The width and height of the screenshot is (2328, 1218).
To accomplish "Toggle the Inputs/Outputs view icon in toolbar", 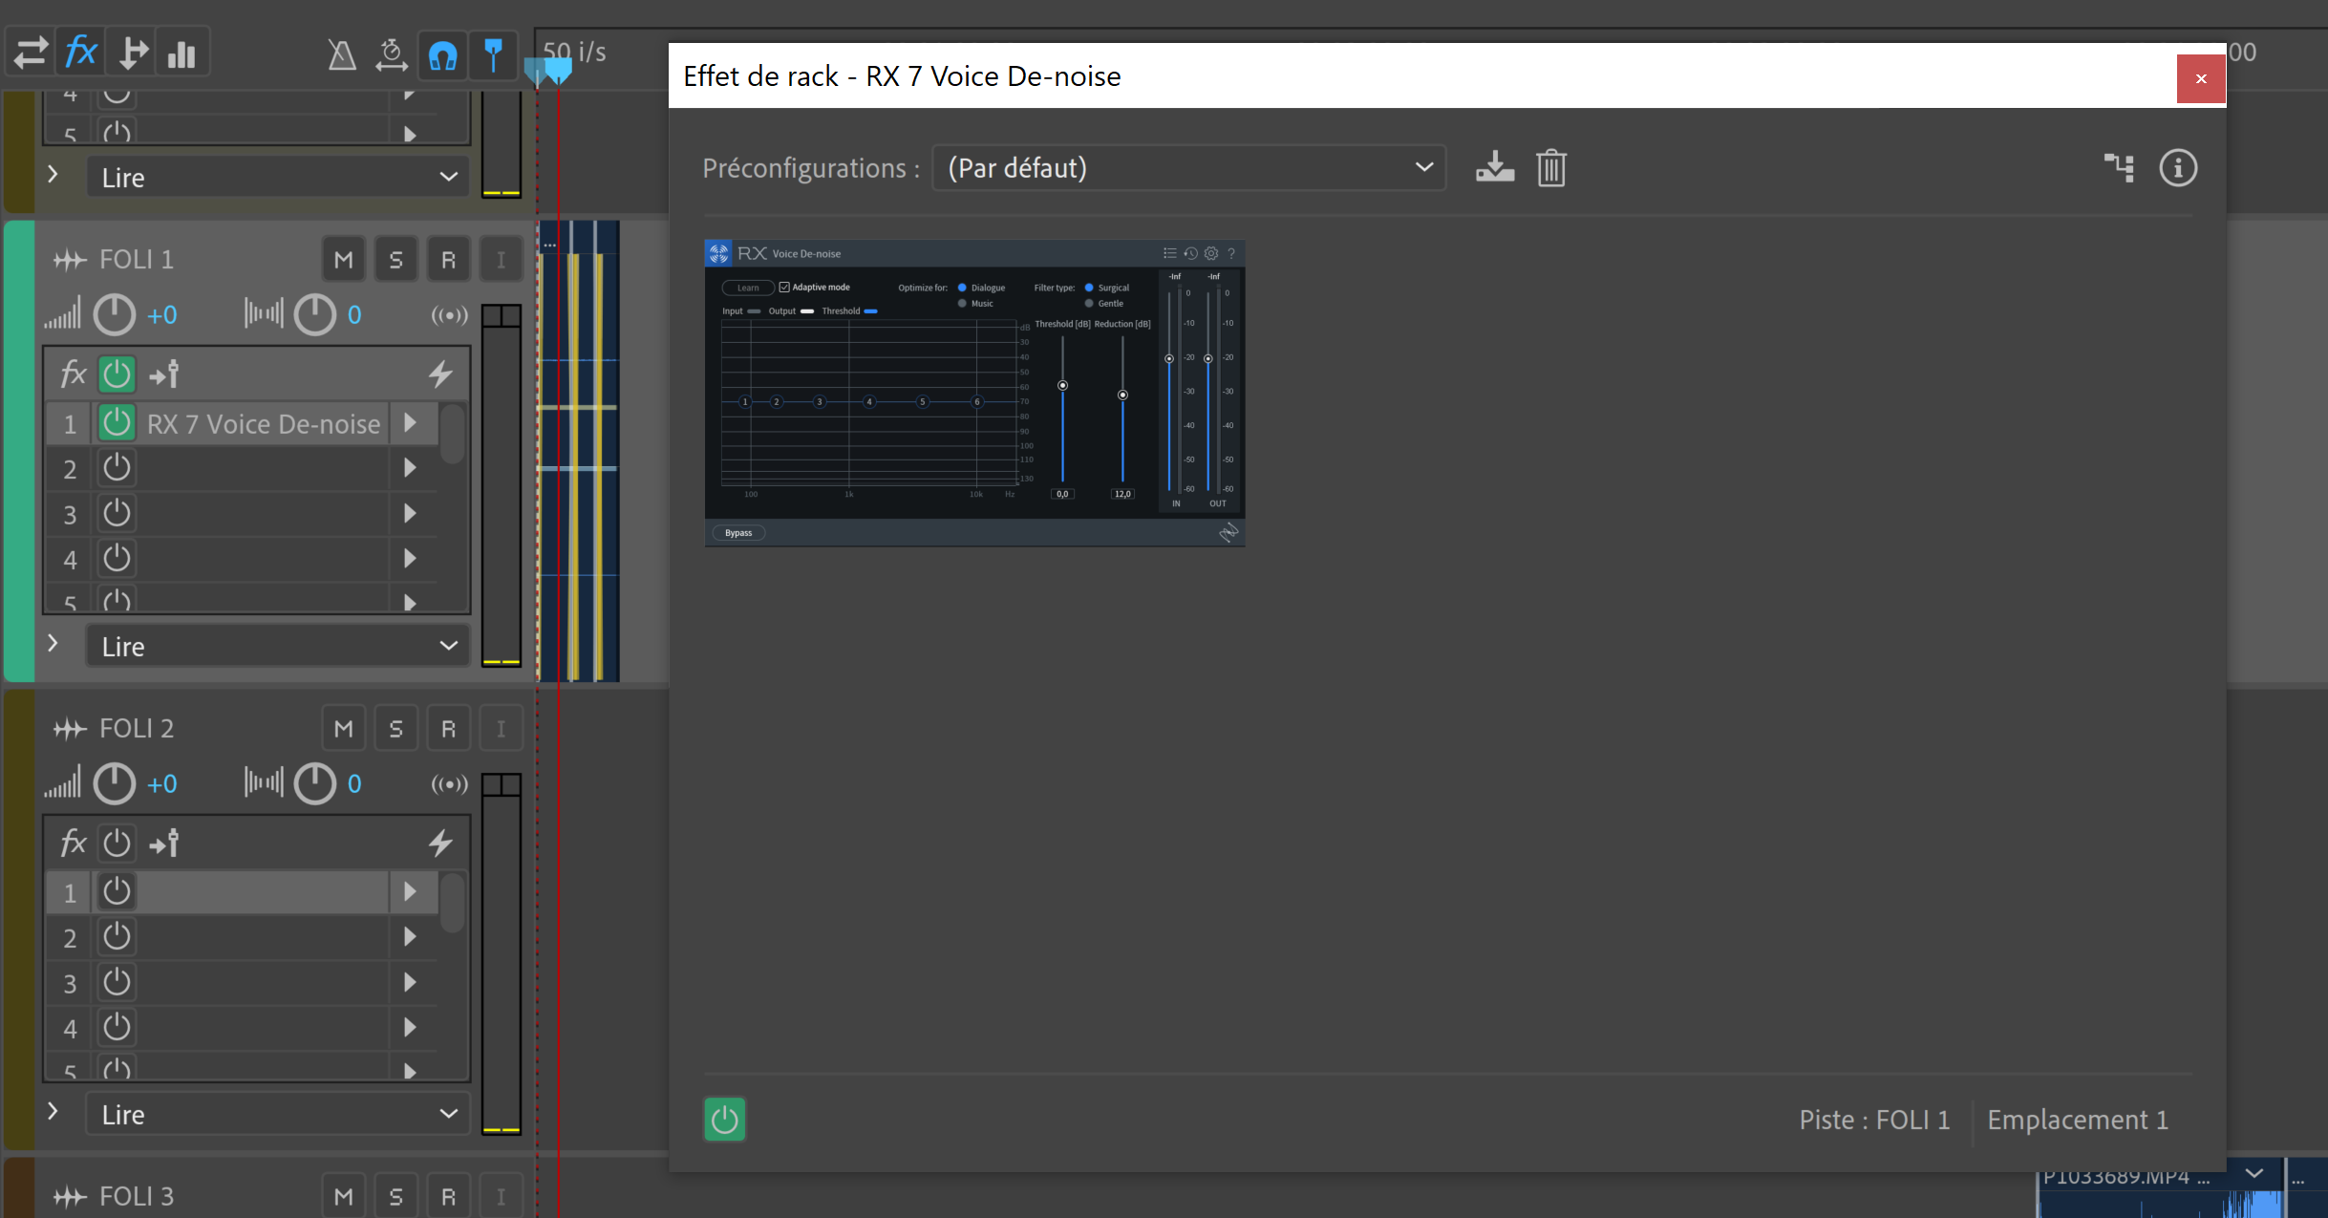I will click(31, 53).
